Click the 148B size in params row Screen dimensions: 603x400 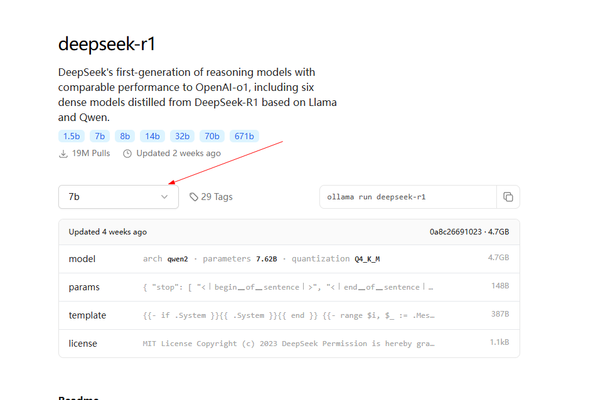tap(500, 285)
